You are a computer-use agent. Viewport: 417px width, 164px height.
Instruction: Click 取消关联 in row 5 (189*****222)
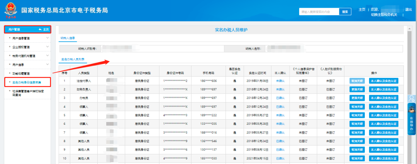click(357, 115)
